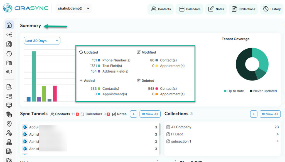Open the org chart icon in the sidebar
The width and height of the screenshot is (285, 162).
point(9,142)
